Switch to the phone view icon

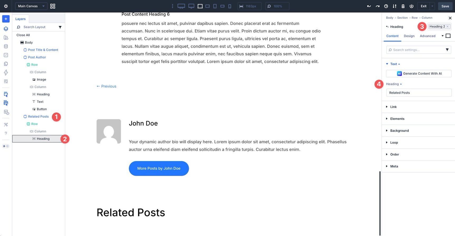230,6
